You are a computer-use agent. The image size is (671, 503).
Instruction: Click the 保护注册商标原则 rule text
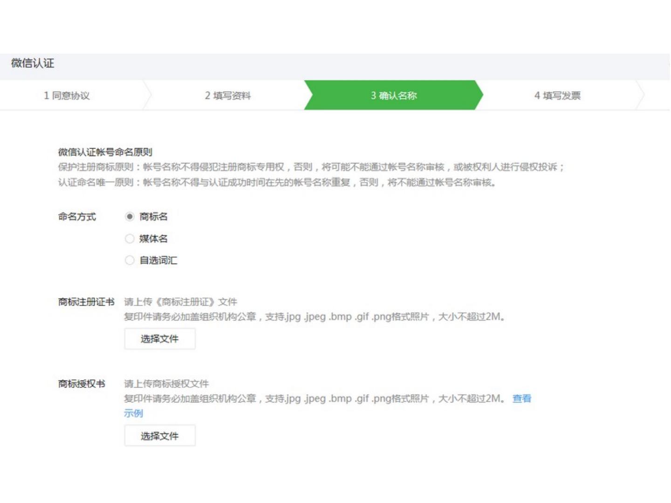[x=311, y=167]
